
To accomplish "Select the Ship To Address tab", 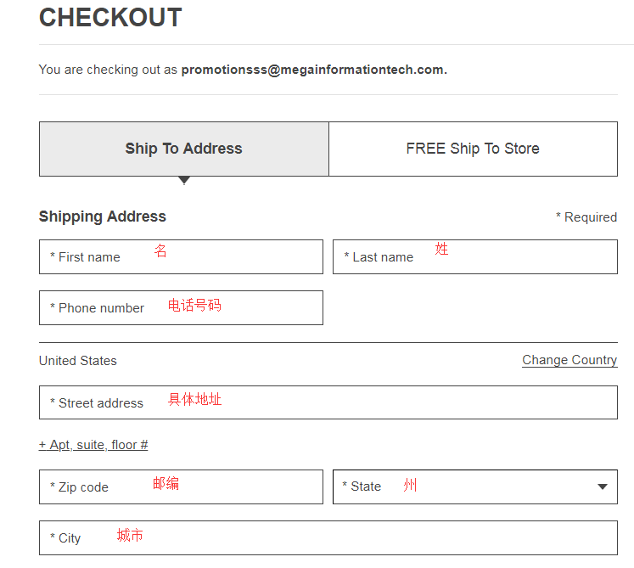I will (183, 149).
